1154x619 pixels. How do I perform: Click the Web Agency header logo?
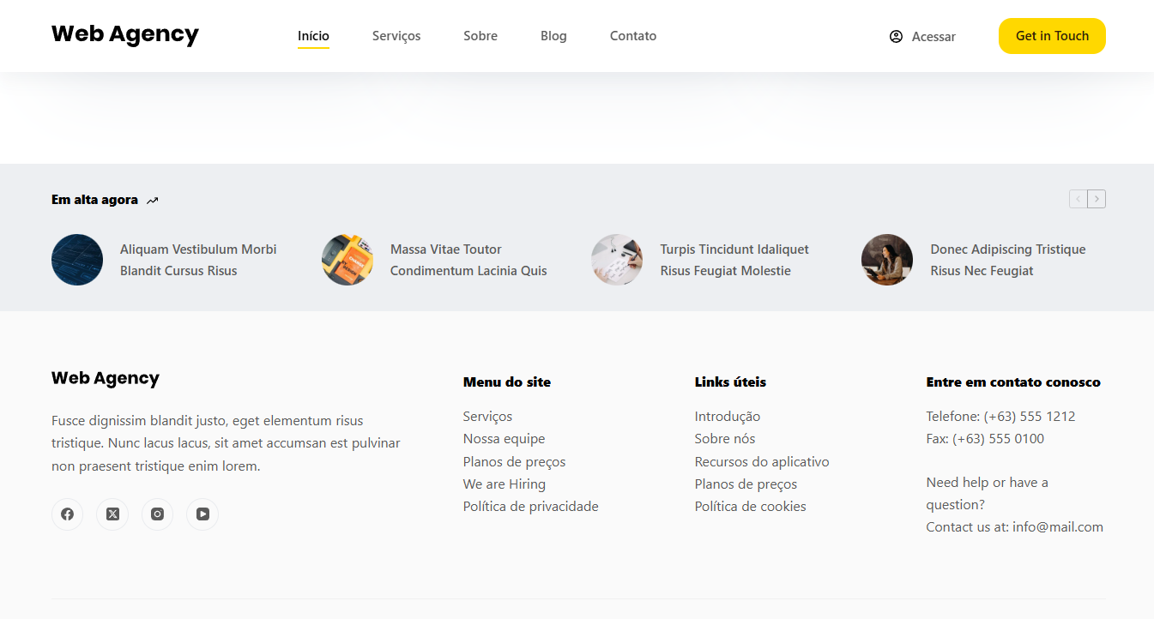tap(125, 34)
